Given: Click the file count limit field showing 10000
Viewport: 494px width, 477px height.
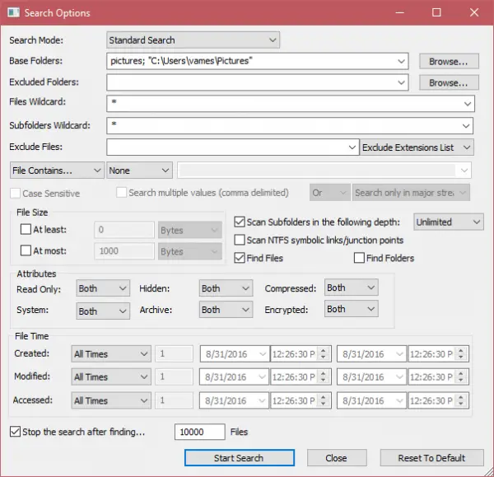Looking at the screenshot, I should (200, 432).
